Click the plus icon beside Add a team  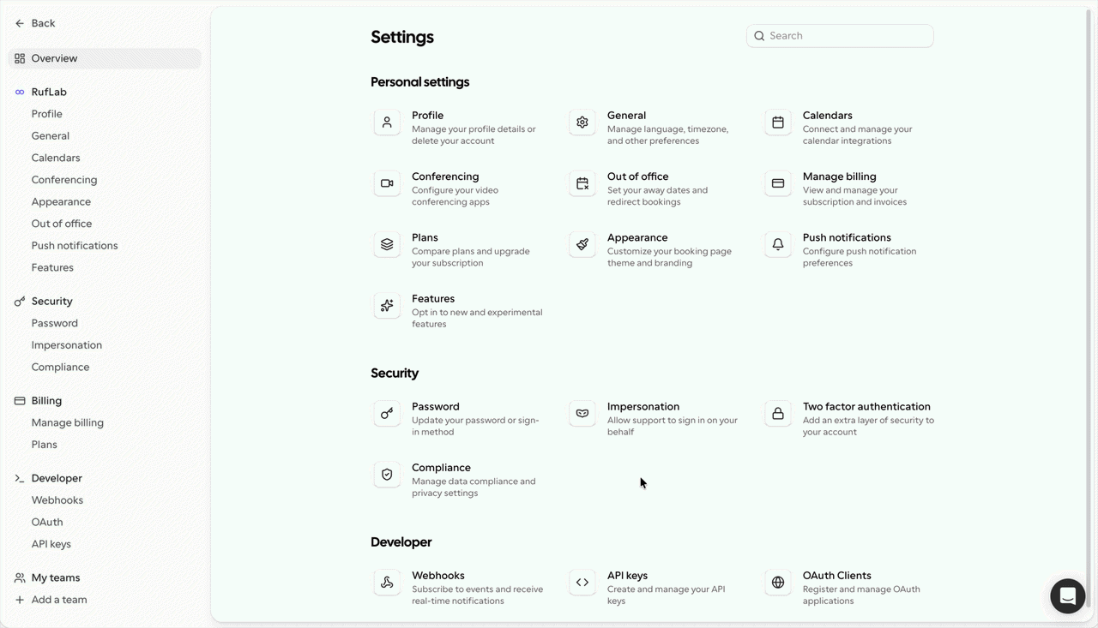point(20,600)
